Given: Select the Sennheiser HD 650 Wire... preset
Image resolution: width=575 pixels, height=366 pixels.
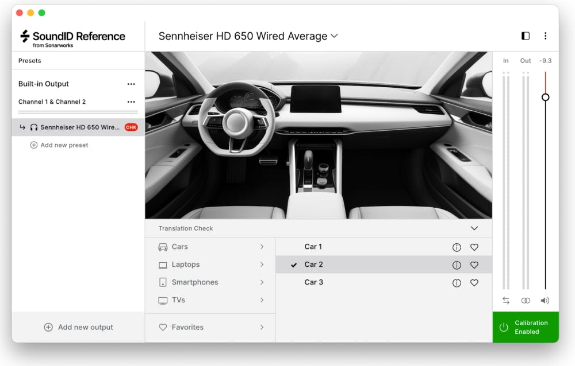Looking at the screenshot, I should (x=78, y=127).
